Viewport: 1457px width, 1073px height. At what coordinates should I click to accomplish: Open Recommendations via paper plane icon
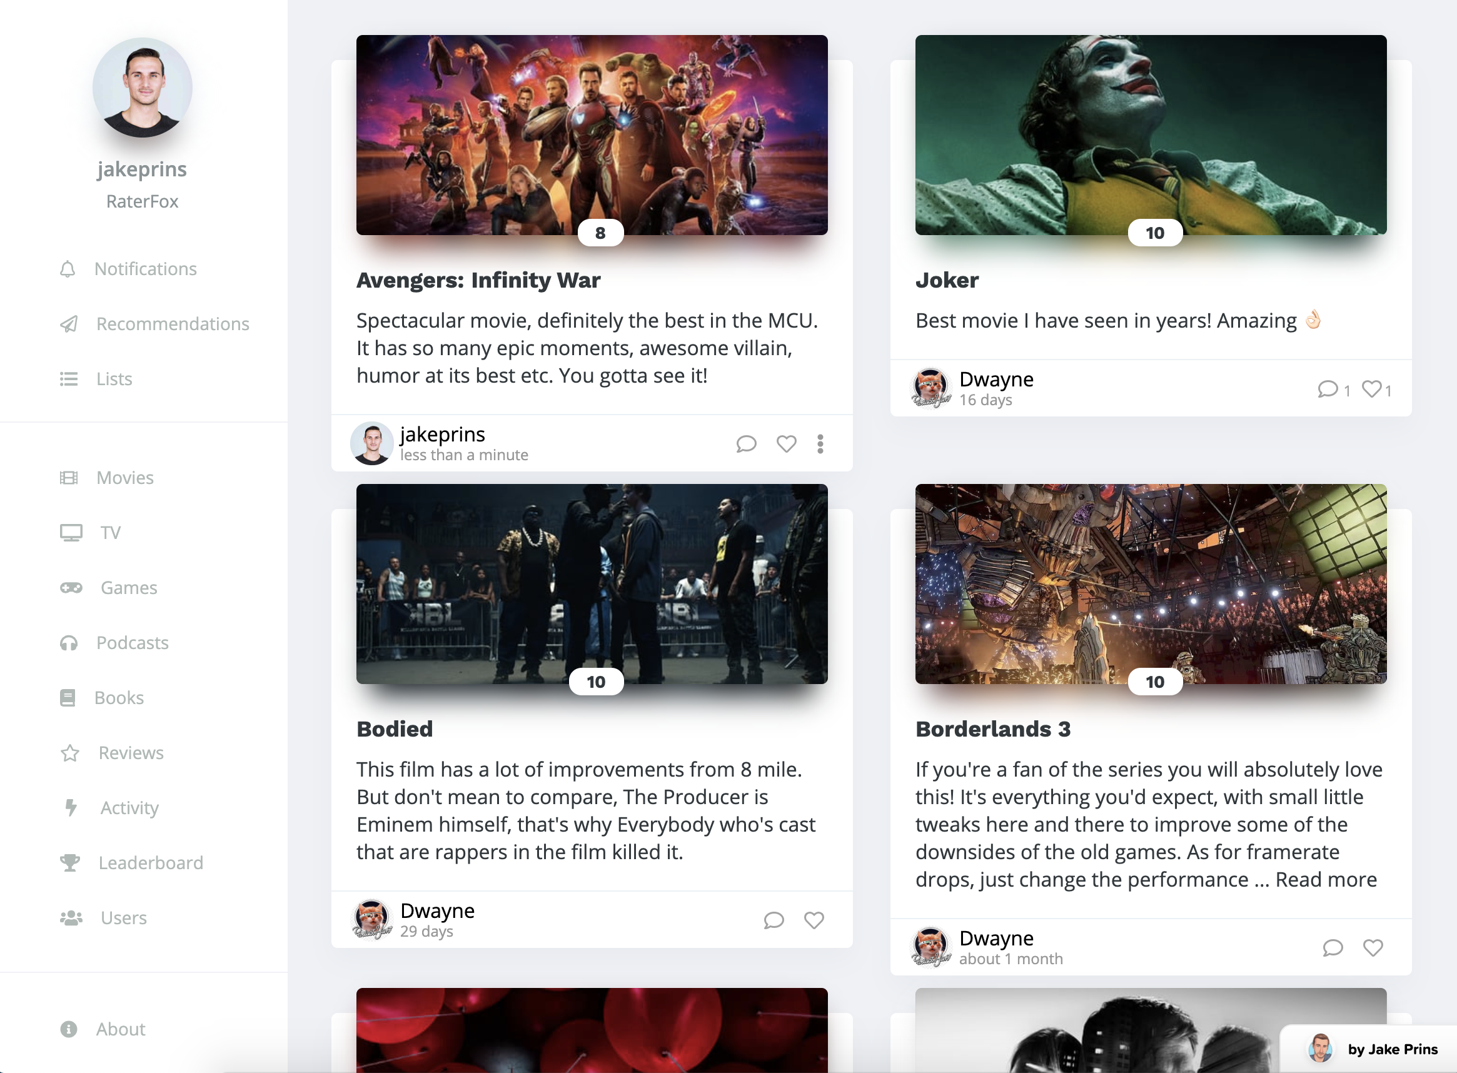(69, 323)
